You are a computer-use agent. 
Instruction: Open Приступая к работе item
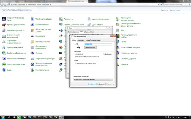[x=13, y=47]
